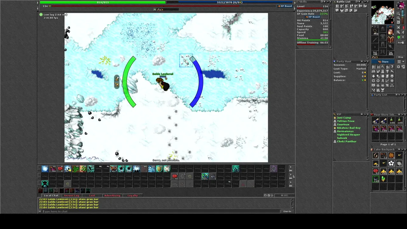Click the plus cross icon in widget grid
This screenshot has width=407, height=229.
click(374, 76)
